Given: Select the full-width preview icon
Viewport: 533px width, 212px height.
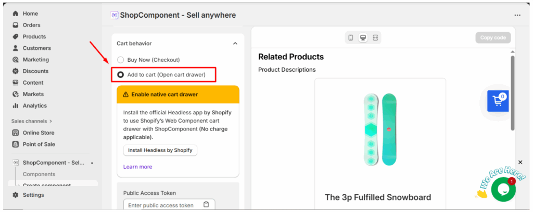Looking at the screenshot, I should (375, 38).
